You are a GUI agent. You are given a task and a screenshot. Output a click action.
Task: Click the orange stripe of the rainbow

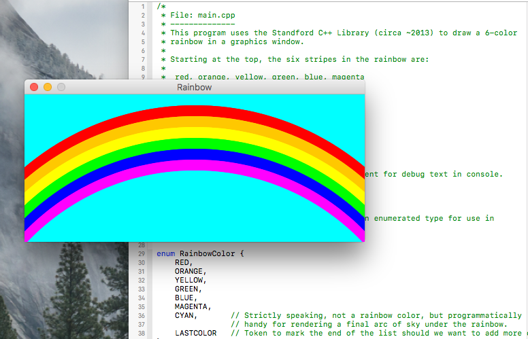(195, 122)
